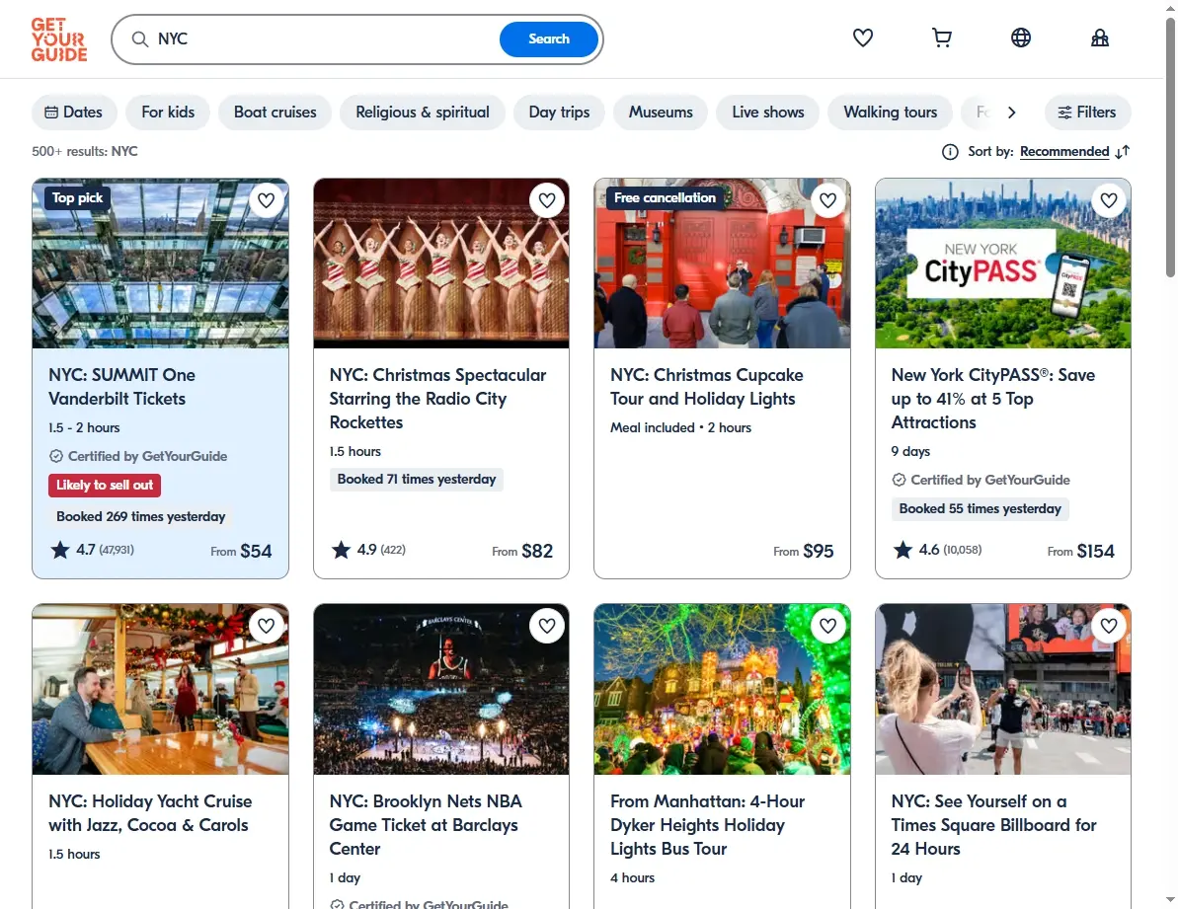Open NYC: SUMMIT One Vanderbilt Tickets title
This screenshot has width=1178, height=909.
coord(121,387)
